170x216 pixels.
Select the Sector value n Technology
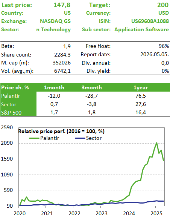[53, 29]
